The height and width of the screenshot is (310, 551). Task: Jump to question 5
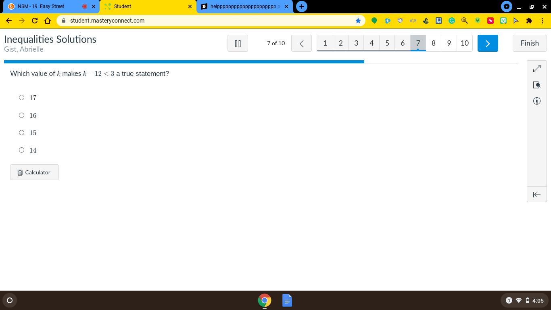[387, 43]
